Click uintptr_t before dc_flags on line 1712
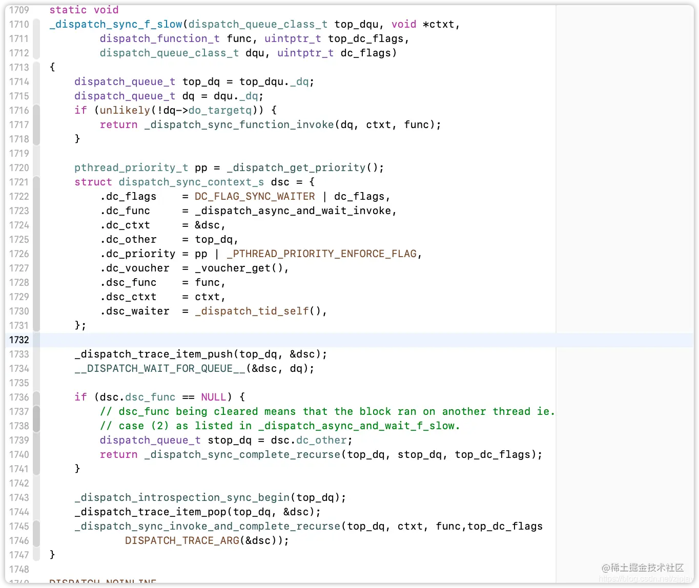Viewport: 699px width, 588px height. pos(305,53)
